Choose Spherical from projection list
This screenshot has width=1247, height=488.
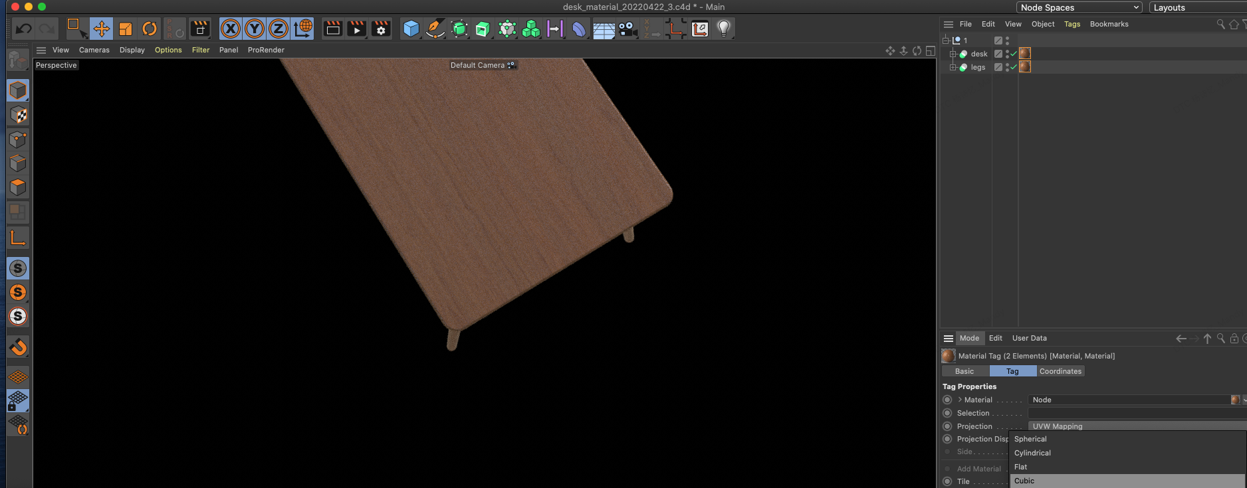pyautogui.click(x=1127, y=439)
